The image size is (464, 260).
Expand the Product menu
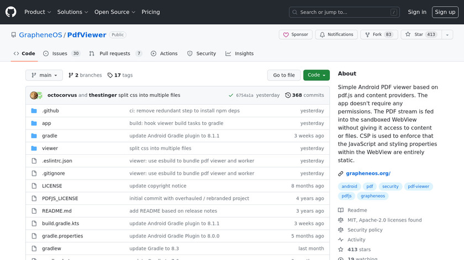(x=38, y=12)
